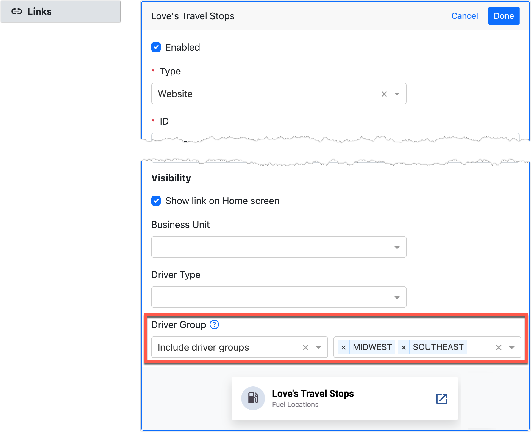Click the Done button
The image size is (531, 432).
pyautogui.click(x=504, y=16)
